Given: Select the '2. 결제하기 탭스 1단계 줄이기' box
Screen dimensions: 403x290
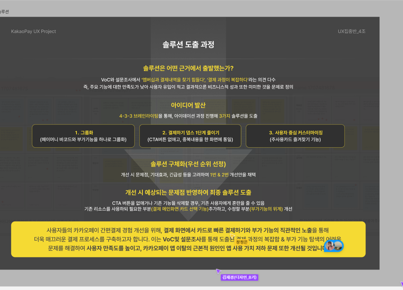Looking at the screenshot, I should [x=190, y=136].
